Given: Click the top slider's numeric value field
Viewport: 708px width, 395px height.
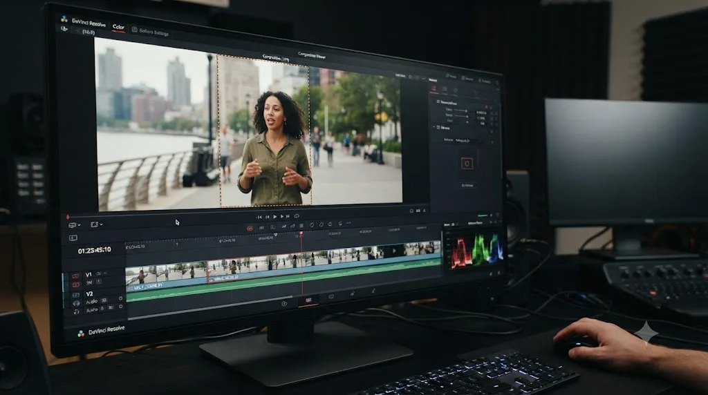Looking at the screenshot, I should 481,113.
